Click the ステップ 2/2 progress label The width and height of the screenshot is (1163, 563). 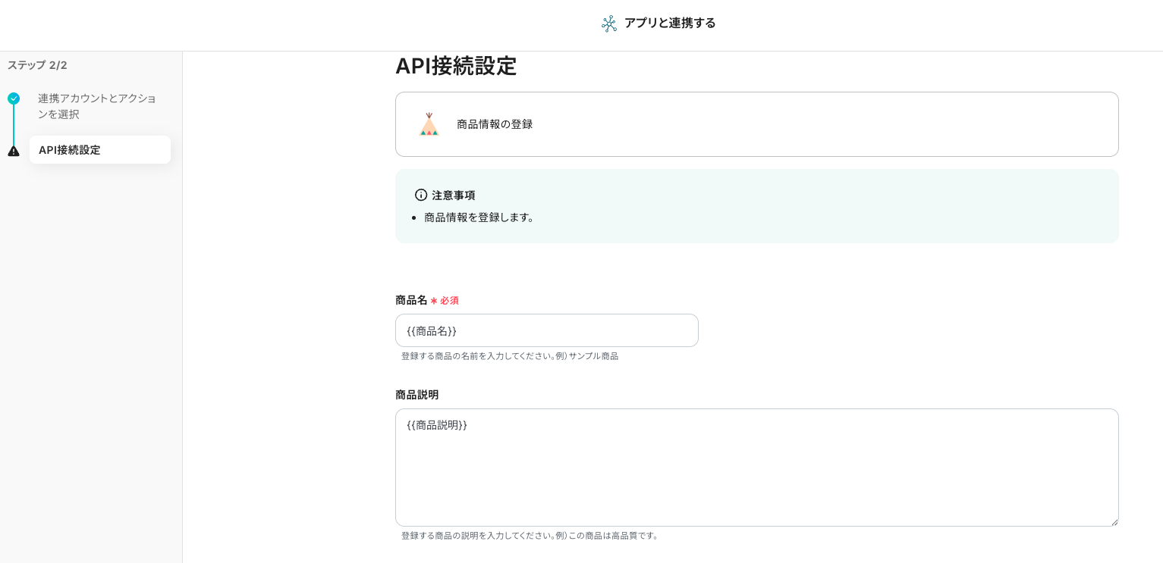point(37,65)
